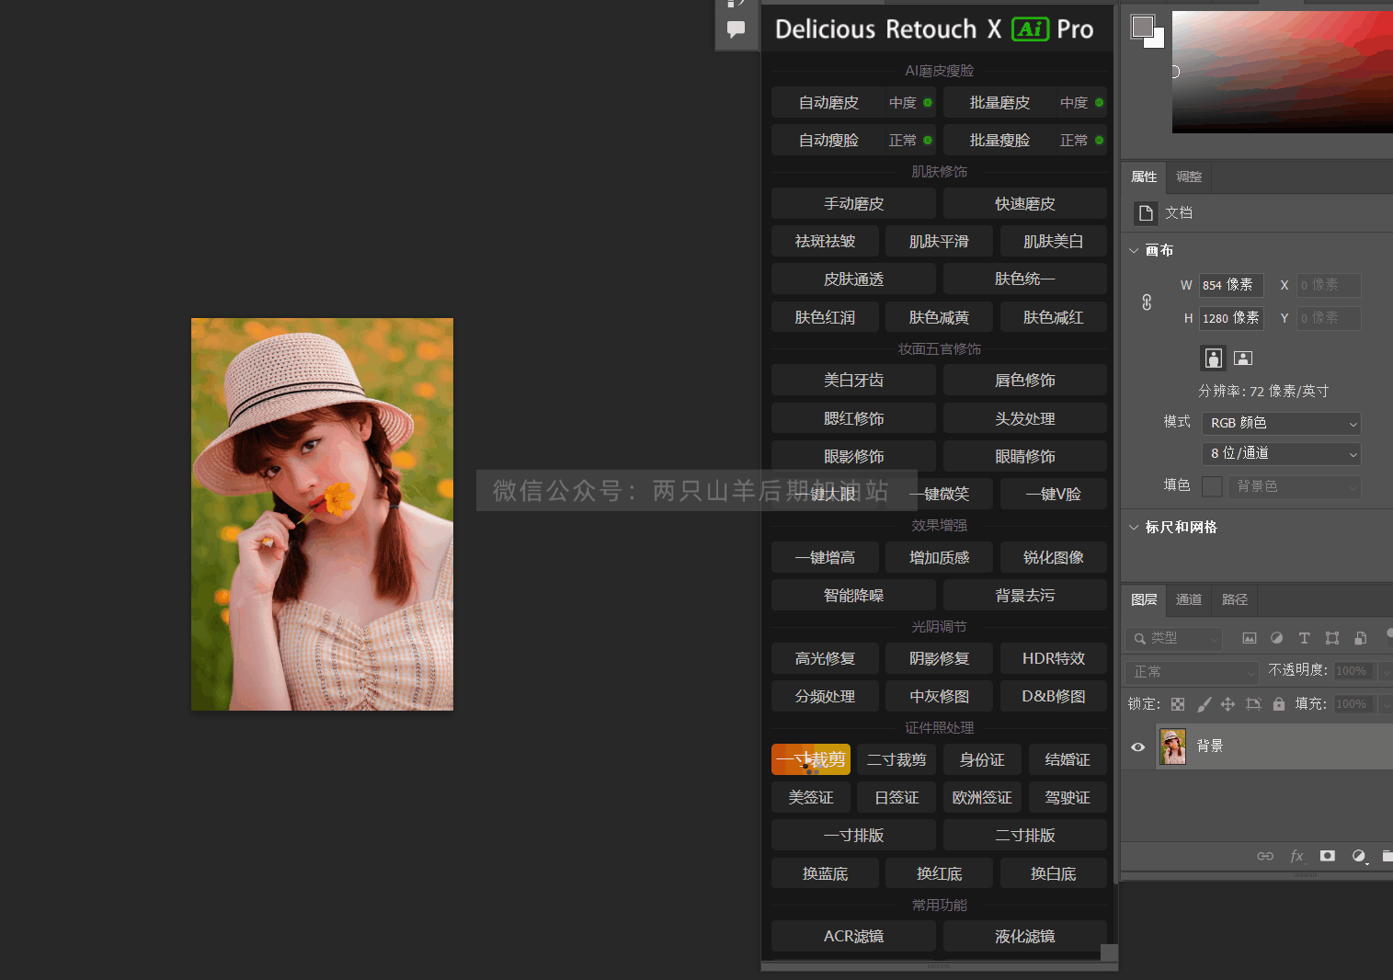1393x980 pixels.
Task: Click the link layers chain icon
Action: coord(1265,856)
